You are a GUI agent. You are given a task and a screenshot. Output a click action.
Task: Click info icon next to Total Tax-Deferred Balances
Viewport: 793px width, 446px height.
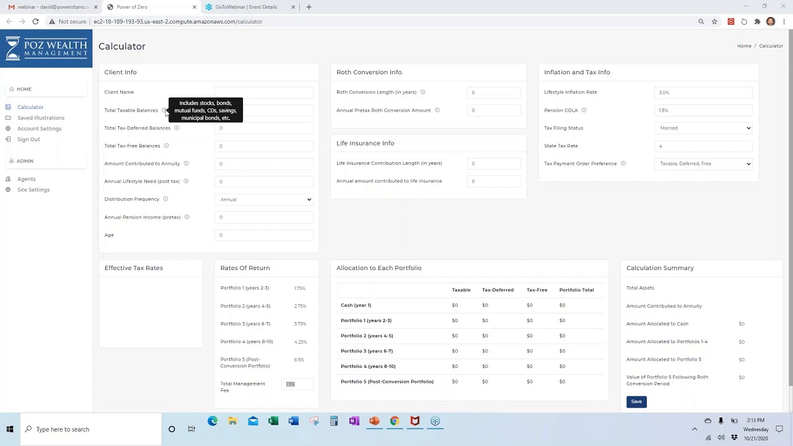click(177, 128)
